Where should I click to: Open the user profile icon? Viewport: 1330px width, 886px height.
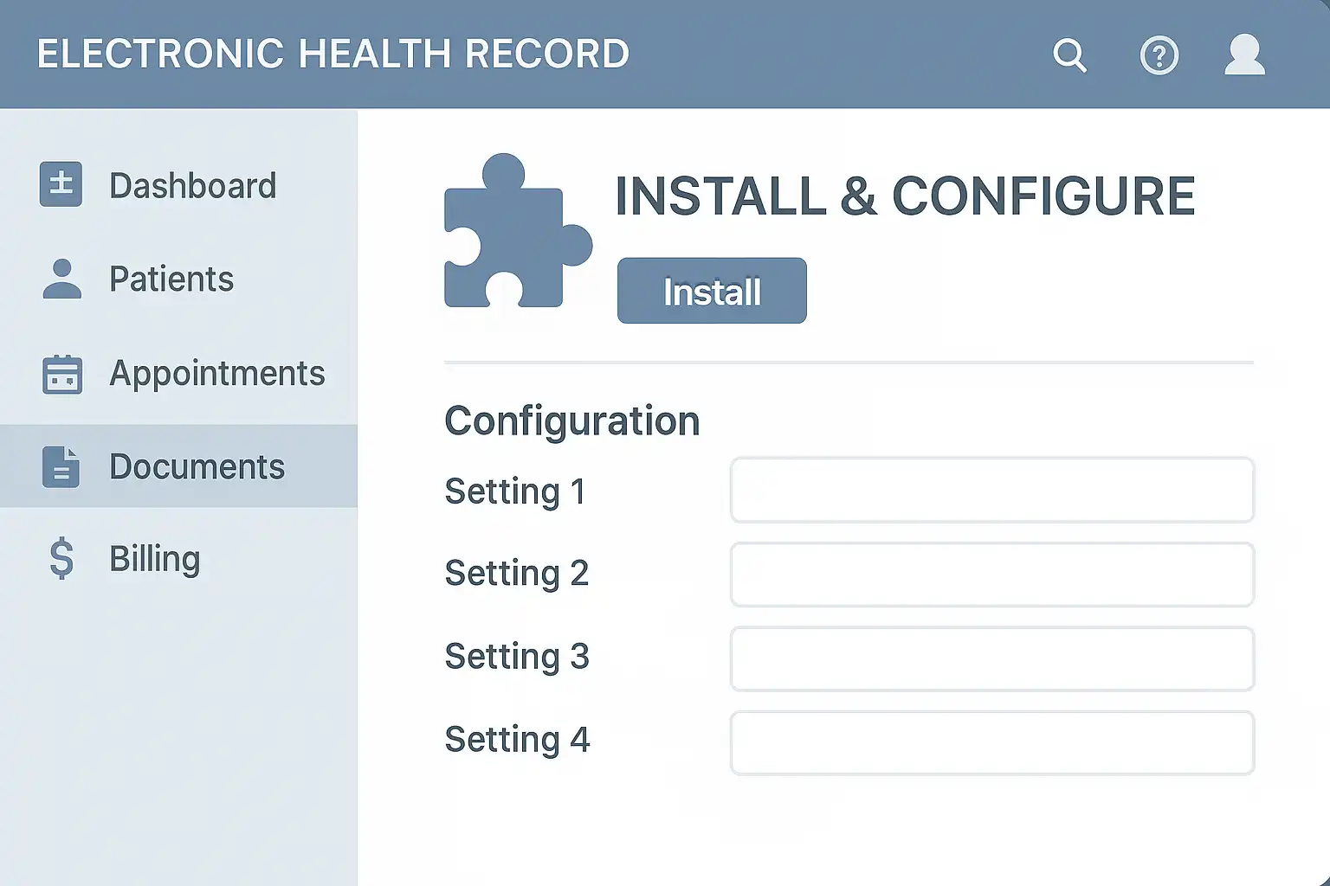(1244, 55)
